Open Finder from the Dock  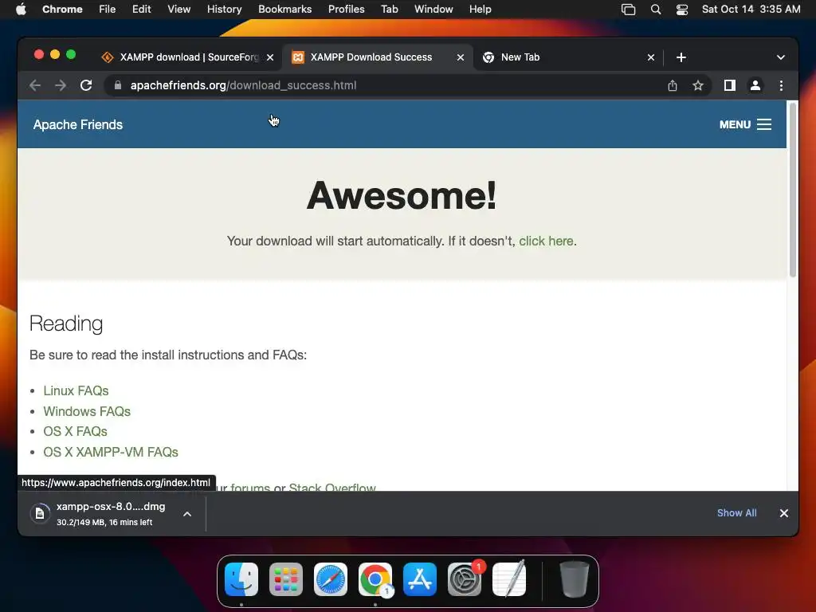(241, 579)
